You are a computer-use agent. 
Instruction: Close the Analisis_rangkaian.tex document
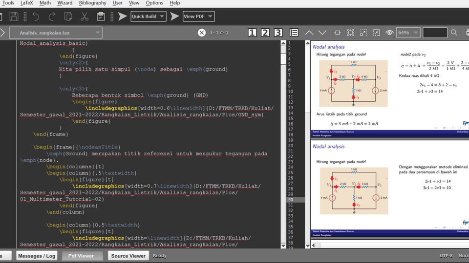tap(202, 33)
